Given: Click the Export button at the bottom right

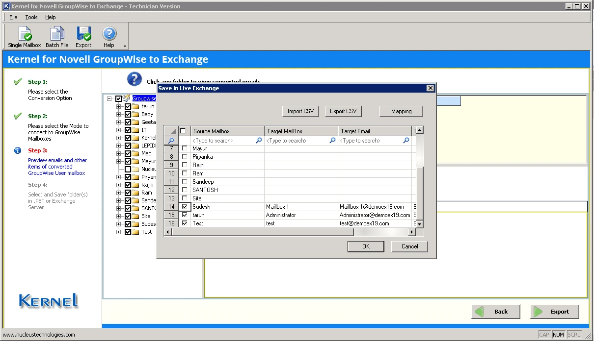Looking at the screenshot, I should [555, 312].
